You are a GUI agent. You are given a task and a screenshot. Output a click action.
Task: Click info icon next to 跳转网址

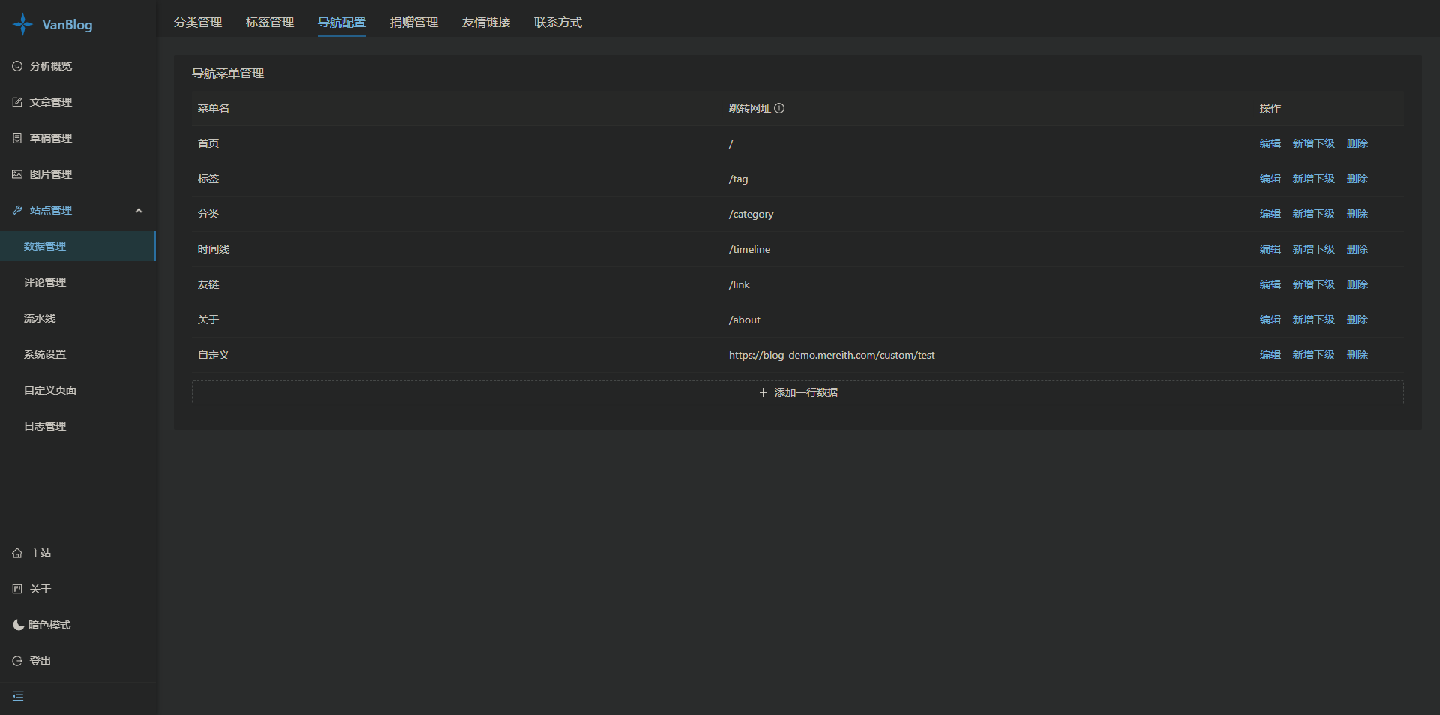(x=779, y=108)
